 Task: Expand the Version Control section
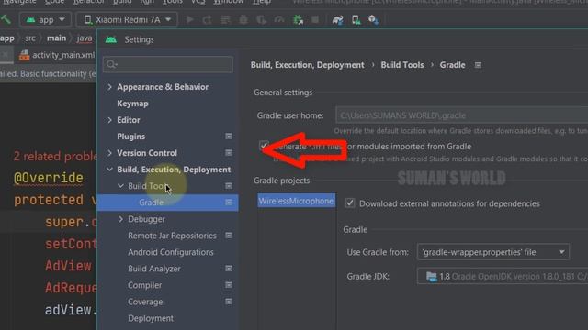coord(109,153)
